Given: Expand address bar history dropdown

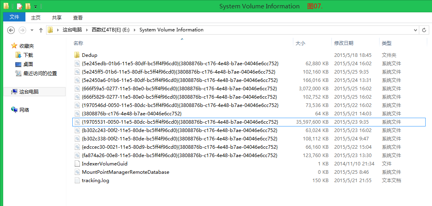Looking at the screenshot, I should pyautogui.click(x=416, y=30).
